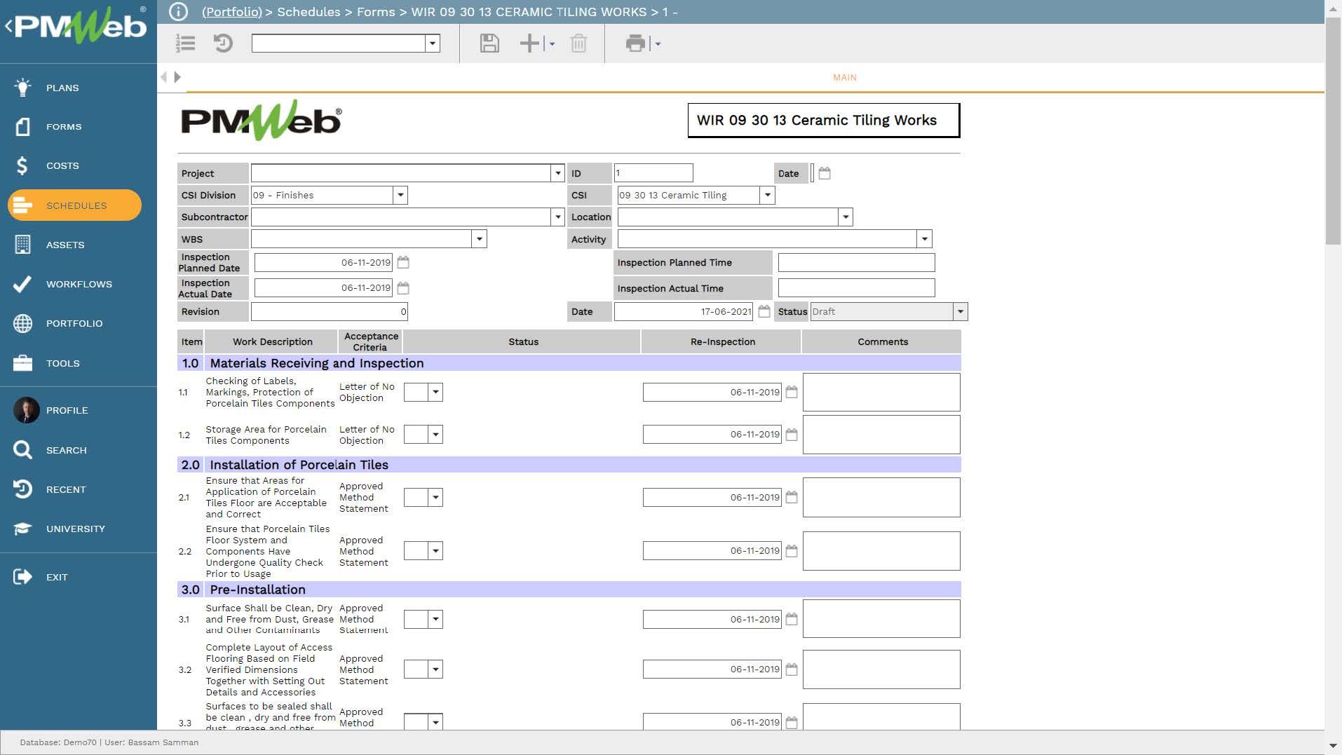Image resolution: width=1342 pixels, height=755 pixels.
Task: Open re-inspection calendar for item 1.2
Action: (x=792, y=434)
